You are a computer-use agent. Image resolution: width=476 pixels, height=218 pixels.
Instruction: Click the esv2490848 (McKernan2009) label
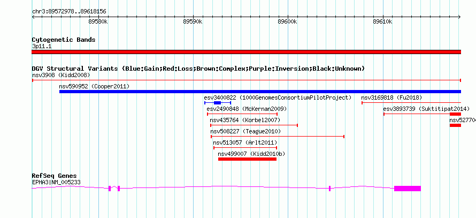(x=247, y=109)
